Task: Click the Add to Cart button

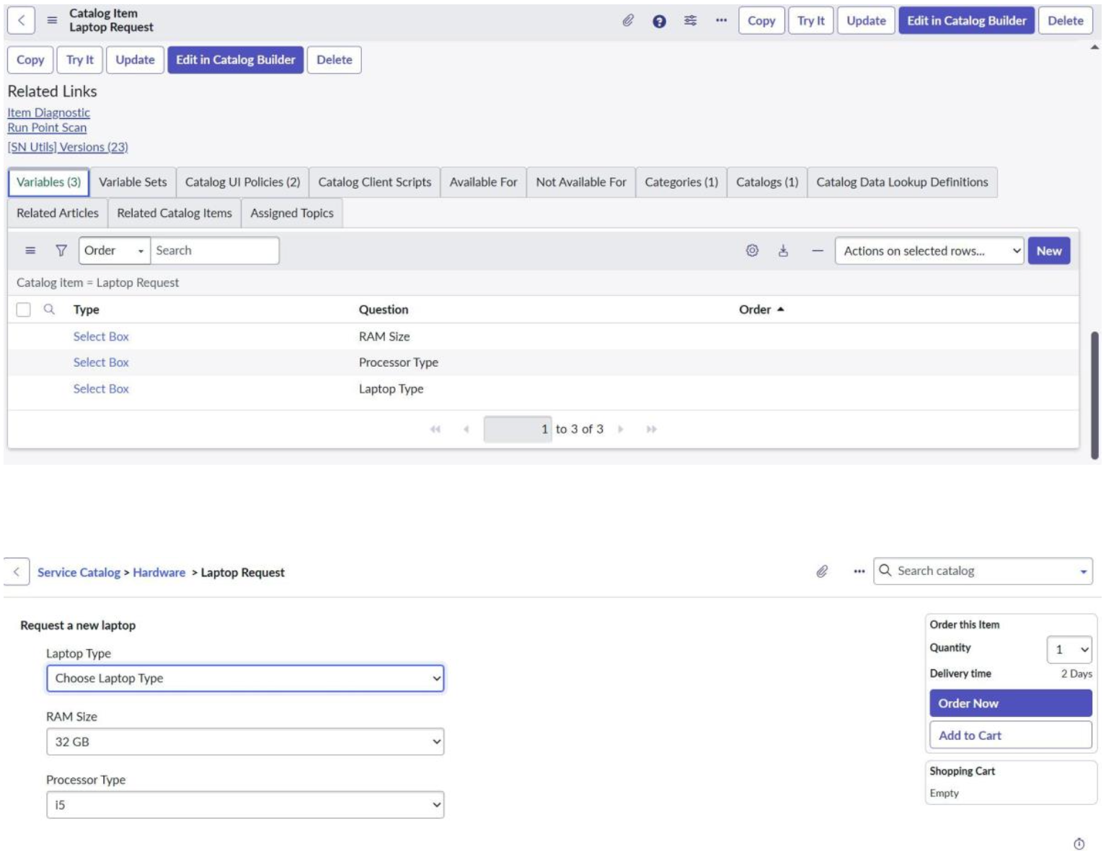Action: (1010, 735)
